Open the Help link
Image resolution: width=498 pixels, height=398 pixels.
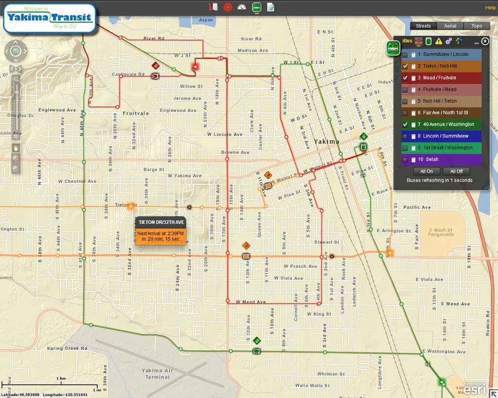490,8
